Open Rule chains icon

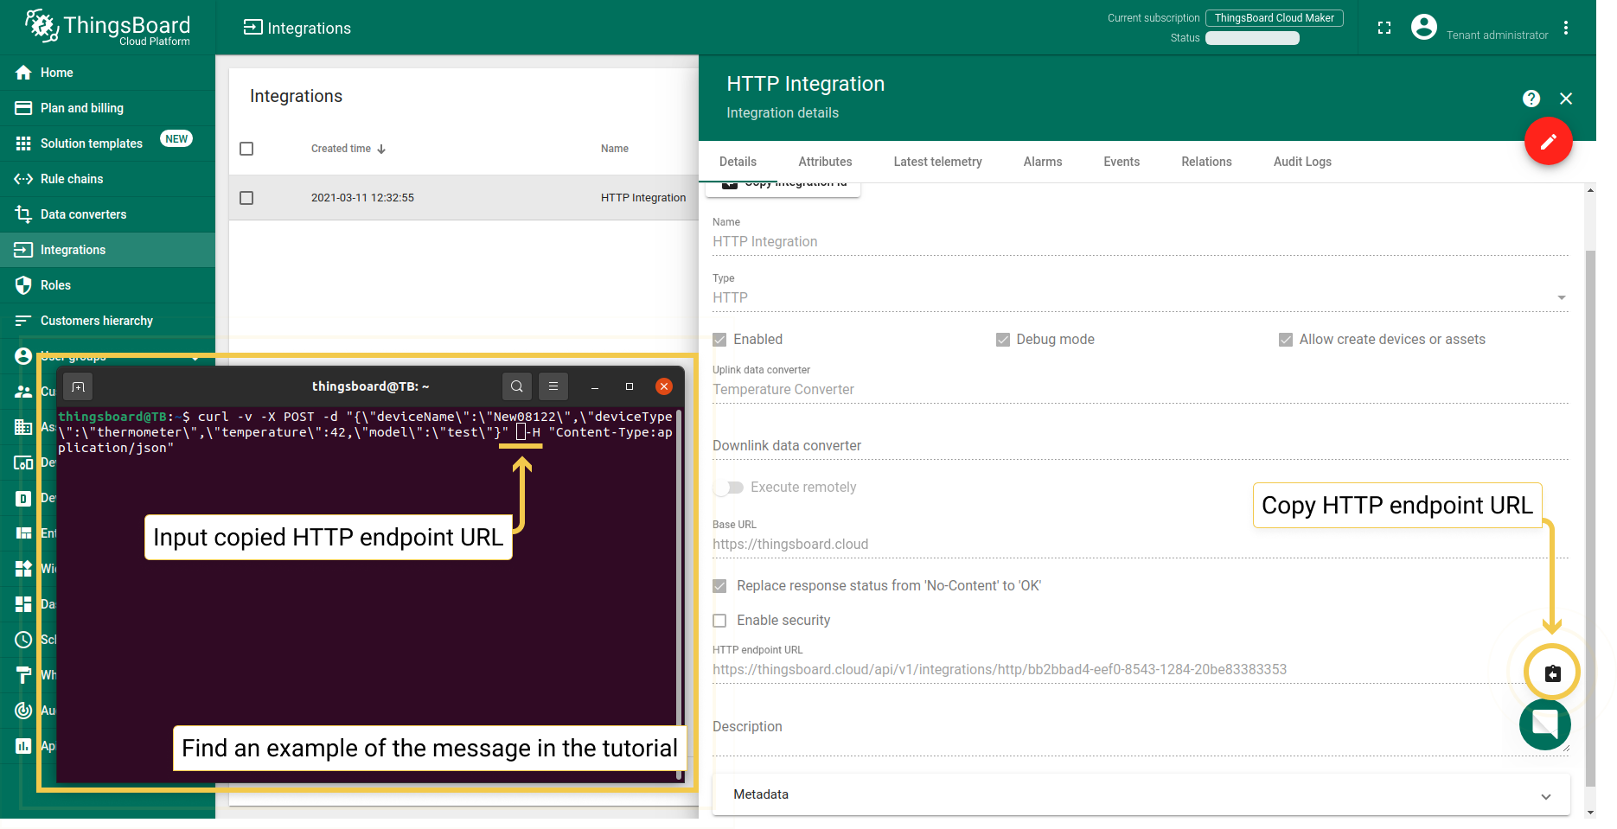tap(23, 179)
